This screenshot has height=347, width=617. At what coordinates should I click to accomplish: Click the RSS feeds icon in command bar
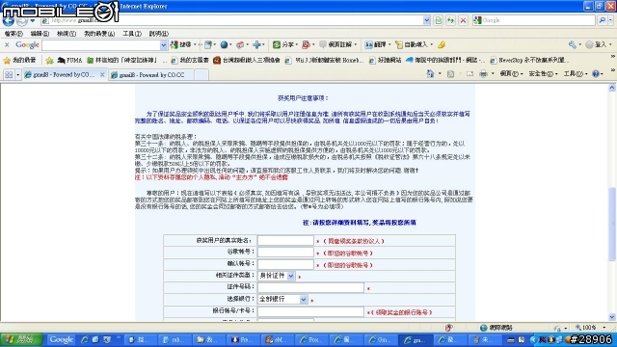coord(450,73)
